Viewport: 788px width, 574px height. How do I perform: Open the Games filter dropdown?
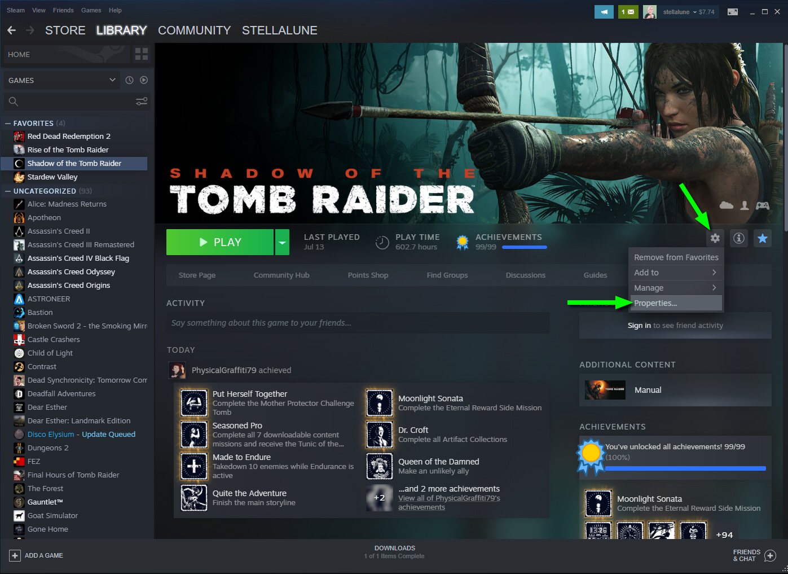[x=62, y=80]
